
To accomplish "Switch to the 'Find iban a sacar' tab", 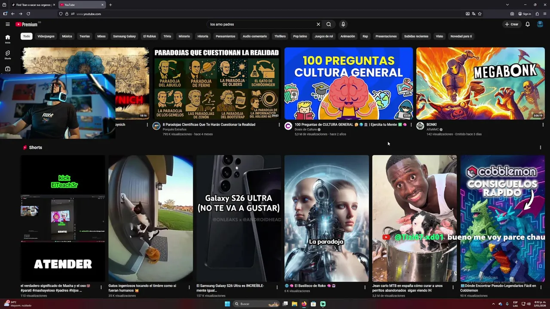I will click(33, 5).
